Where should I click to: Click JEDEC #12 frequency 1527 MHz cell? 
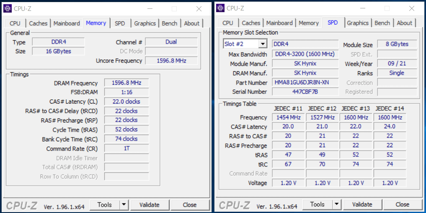(322, 117)
